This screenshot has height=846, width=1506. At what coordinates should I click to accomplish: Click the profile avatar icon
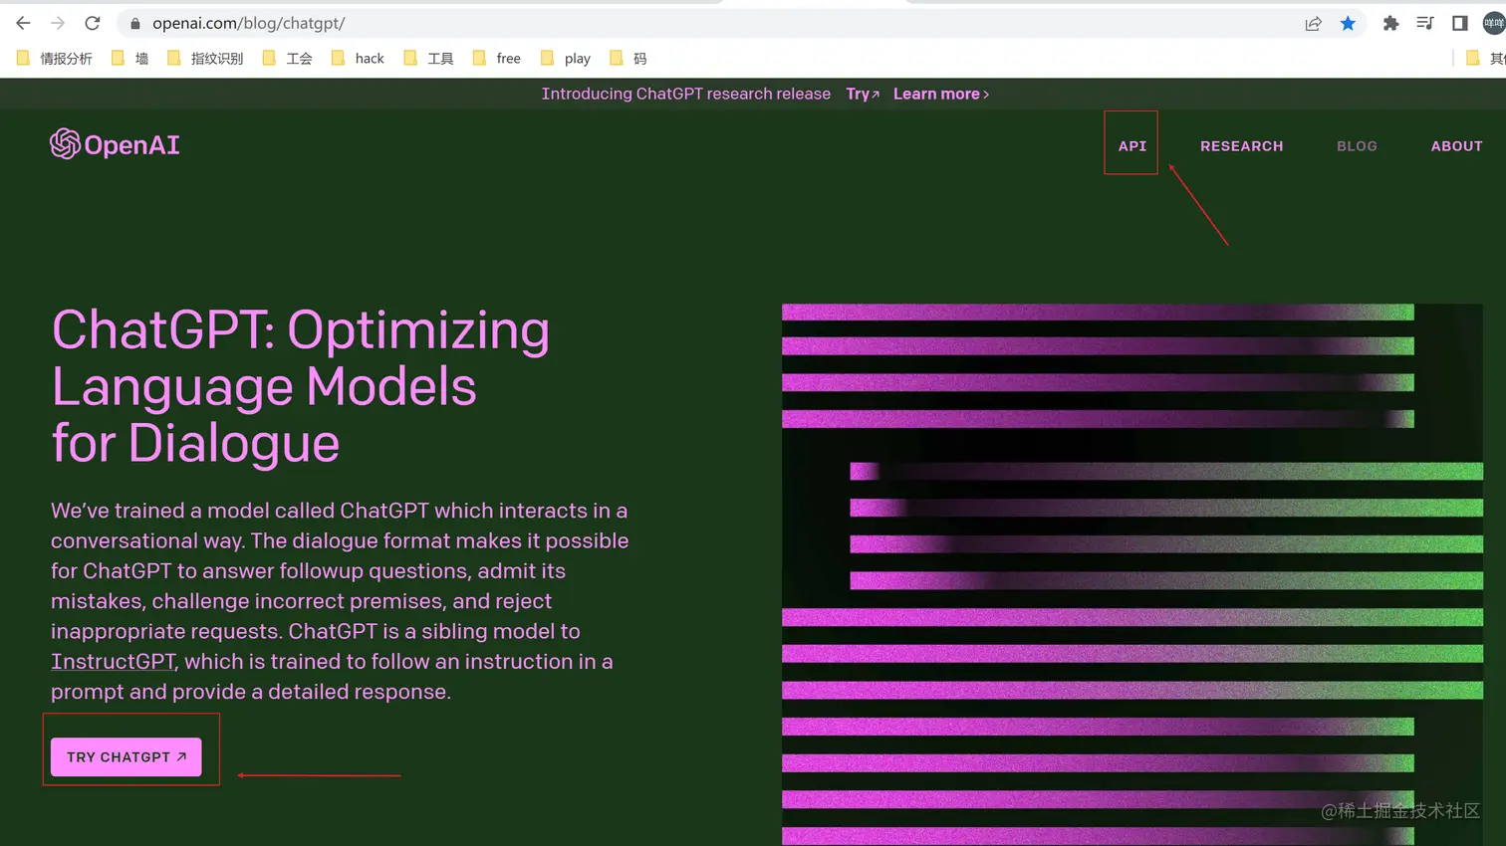coord(1494,23)
